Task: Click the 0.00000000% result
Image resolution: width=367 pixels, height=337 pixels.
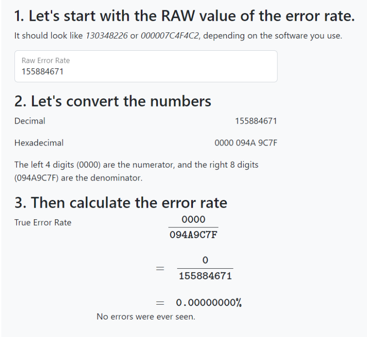Action: [x=208, y=303]
